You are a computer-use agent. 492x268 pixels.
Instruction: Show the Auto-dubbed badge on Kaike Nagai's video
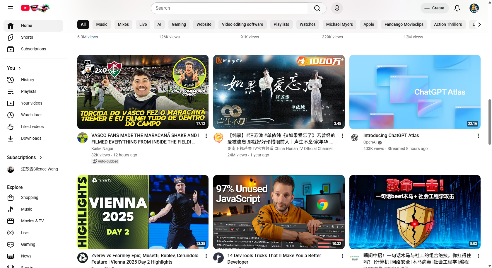[x=105, y=161]
